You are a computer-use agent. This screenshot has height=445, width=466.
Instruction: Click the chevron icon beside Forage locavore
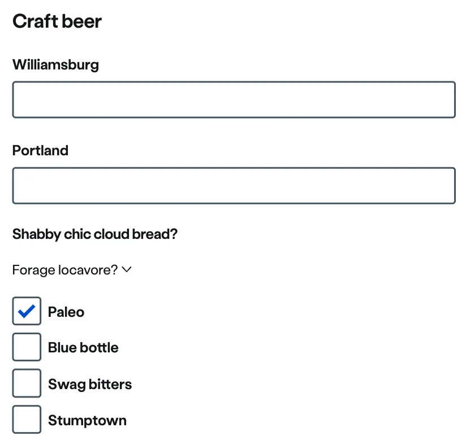(x=127, y=271)
